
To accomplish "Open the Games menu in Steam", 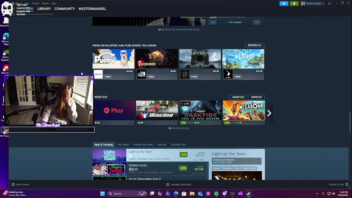I will coord(45,3).
